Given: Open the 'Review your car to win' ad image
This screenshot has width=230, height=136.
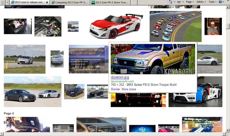Looking at the screenshot, I should pyautogui.click(x=89, y=59).
